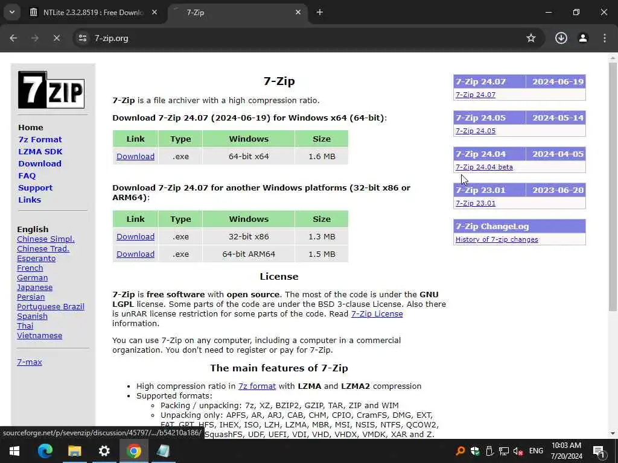Switch to NTLite 2.3.2.8519 tab
The image size is (618, 463).
94,12
